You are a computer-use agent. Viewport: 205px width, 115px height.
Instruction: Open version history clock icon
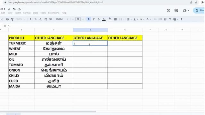click(x=168, y=11)
